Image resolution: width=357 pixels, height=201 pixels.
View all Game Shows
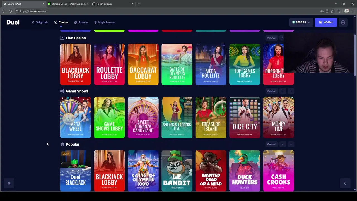pos(271,91)
